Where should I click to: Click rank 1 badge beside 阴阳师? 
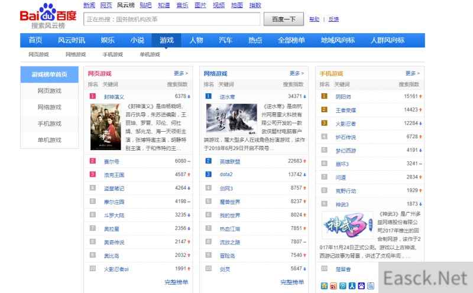(x=324, y=96)
